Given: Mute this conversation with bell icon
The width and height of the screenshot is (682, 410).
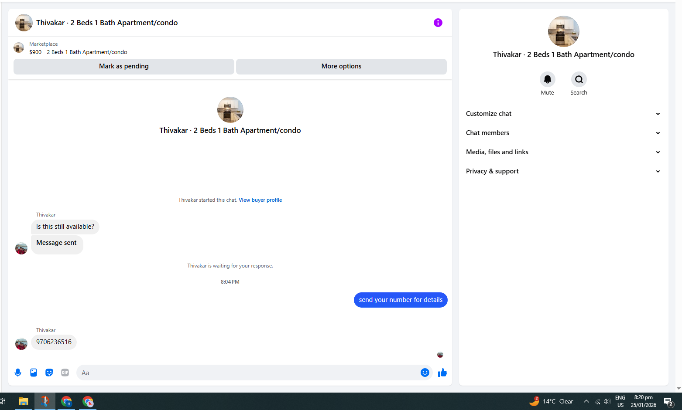Looking at the screenshot, I should point(547,79).
